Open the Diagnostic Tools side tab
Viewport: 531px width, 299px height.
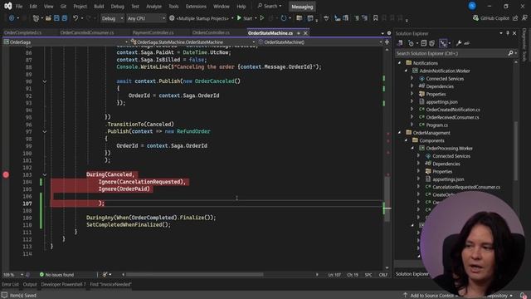(x=524, y=45)
